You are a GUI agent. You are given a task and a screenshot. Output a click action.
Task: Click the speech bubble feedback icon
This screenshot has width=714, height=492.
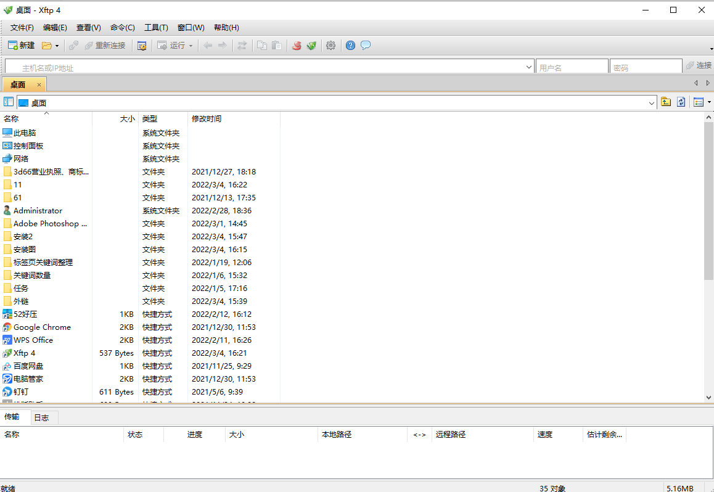pyautogui.click(x=366, y=45)
